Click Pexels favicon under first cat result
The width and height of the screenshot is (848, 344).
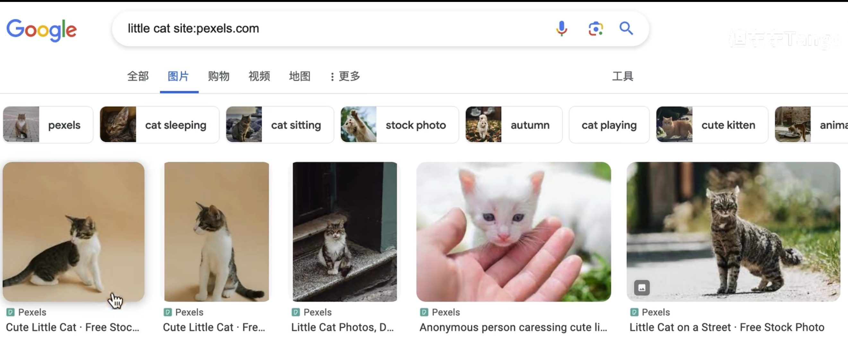[x=11, y=312]
